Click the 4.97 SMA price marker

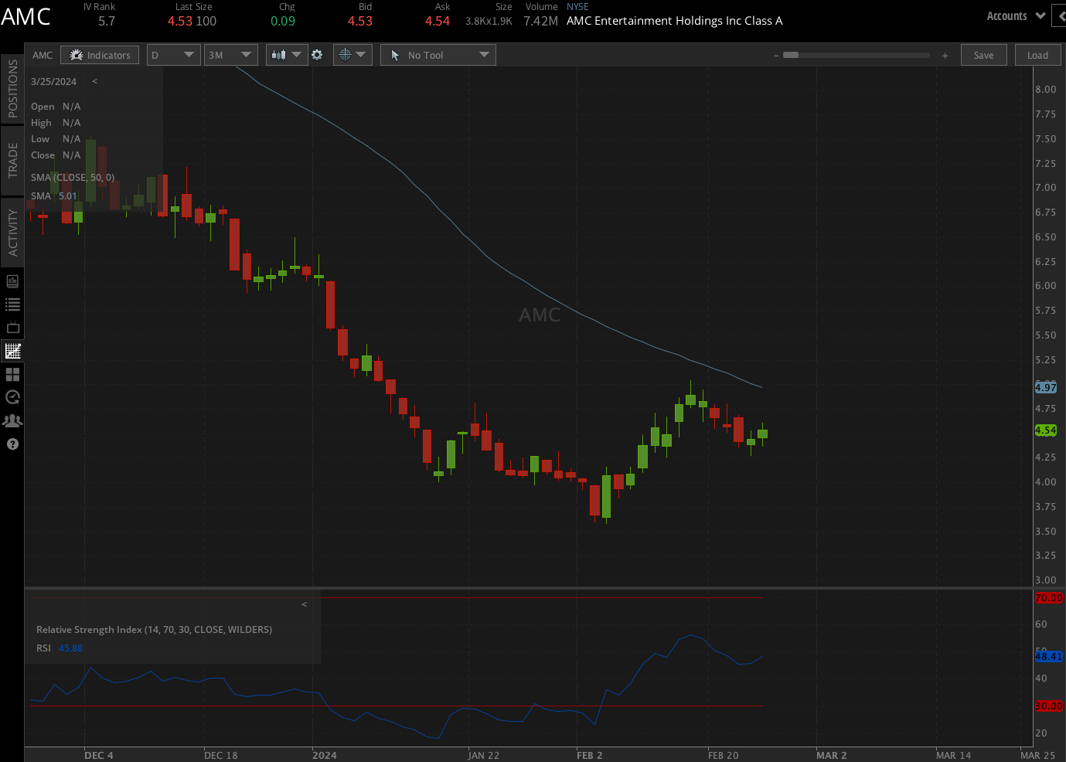(1046, 387)
